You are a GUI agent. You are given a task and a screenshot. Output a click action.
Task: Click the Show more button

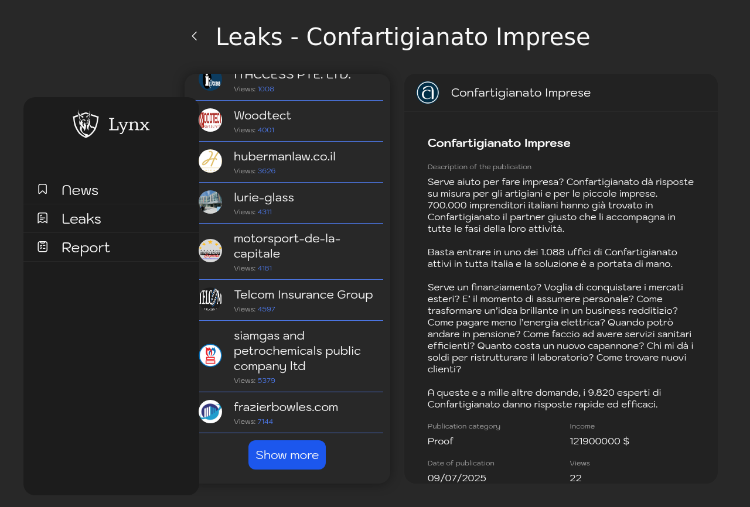(x=287, y=455)
